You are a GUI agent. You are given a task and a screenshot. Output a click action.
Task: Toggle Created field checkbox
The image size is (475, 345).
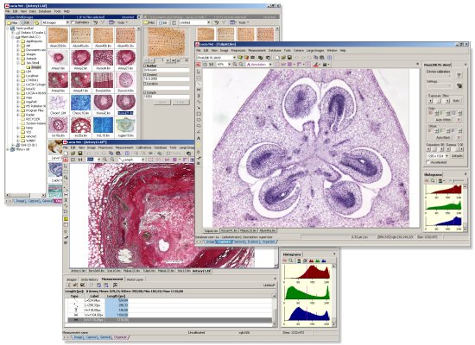144,74
